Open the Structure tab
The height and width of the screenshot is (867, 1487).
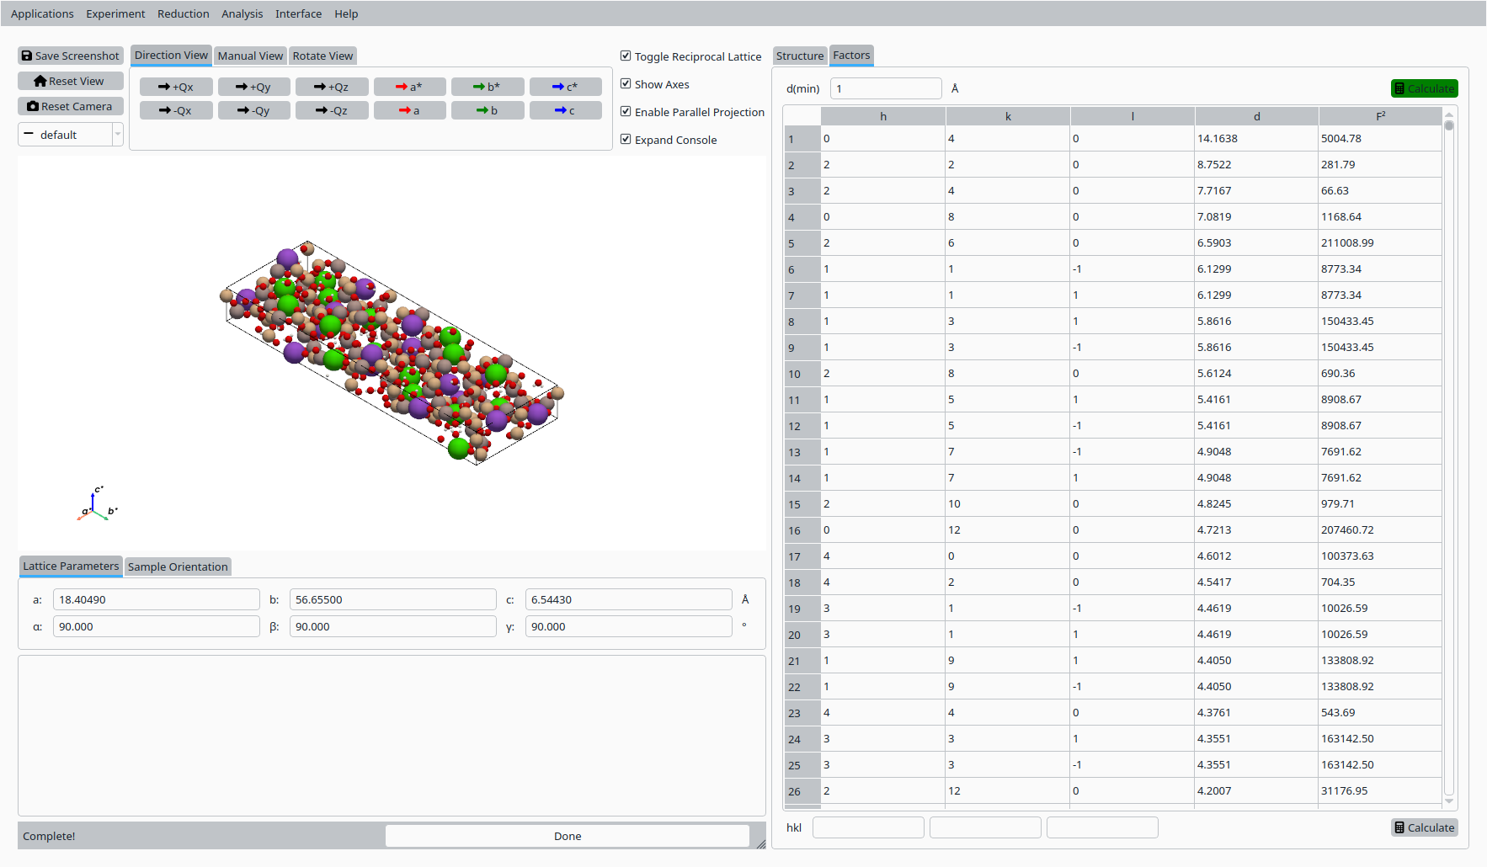[x=799, y=55]
